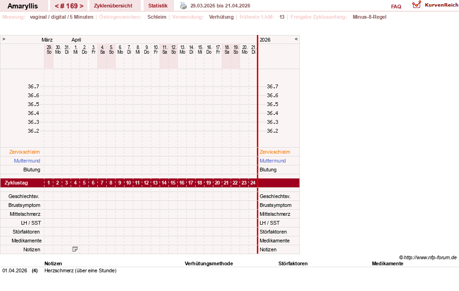Click the 'Minus-8-Regel' value
Viewport: 459px width, 291px height.
coord(370,17)
